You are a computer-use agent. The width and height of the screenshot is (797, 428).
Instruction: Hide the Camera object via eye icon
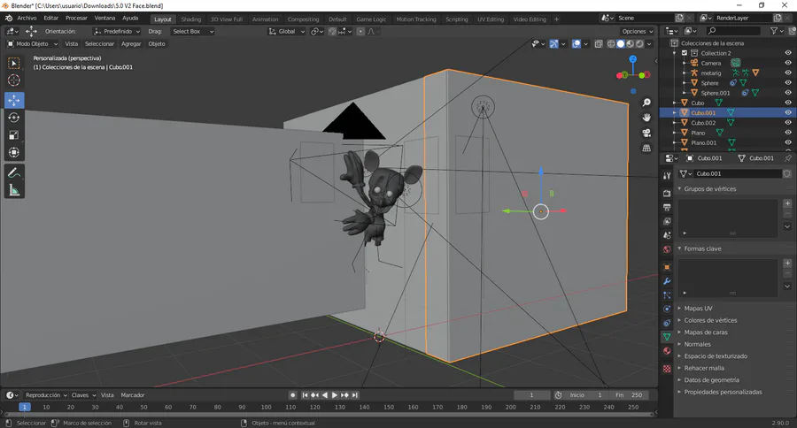(788, 63)
